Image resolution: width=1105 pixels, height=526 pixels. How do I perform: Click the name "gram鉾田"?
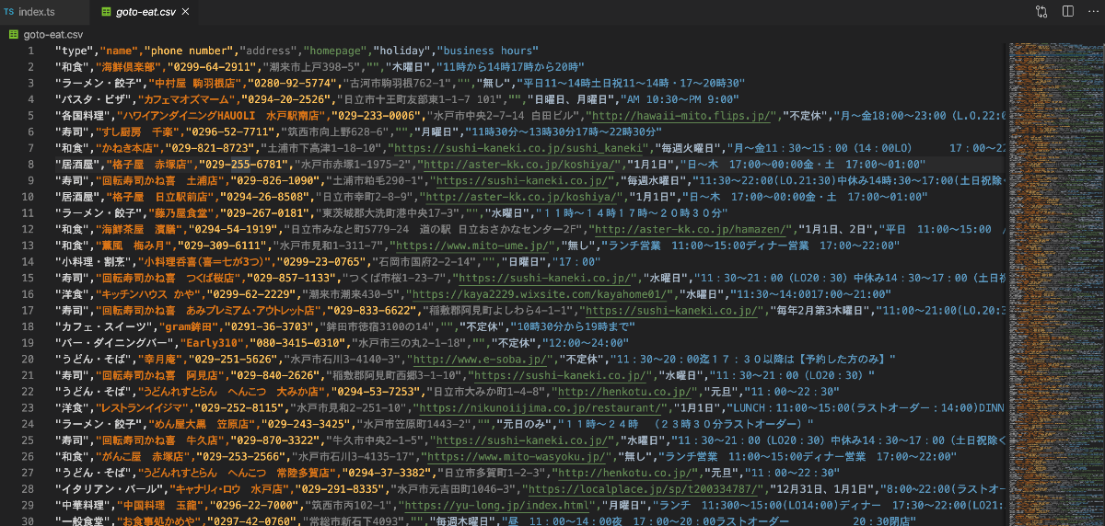click(x=192, y=327)
